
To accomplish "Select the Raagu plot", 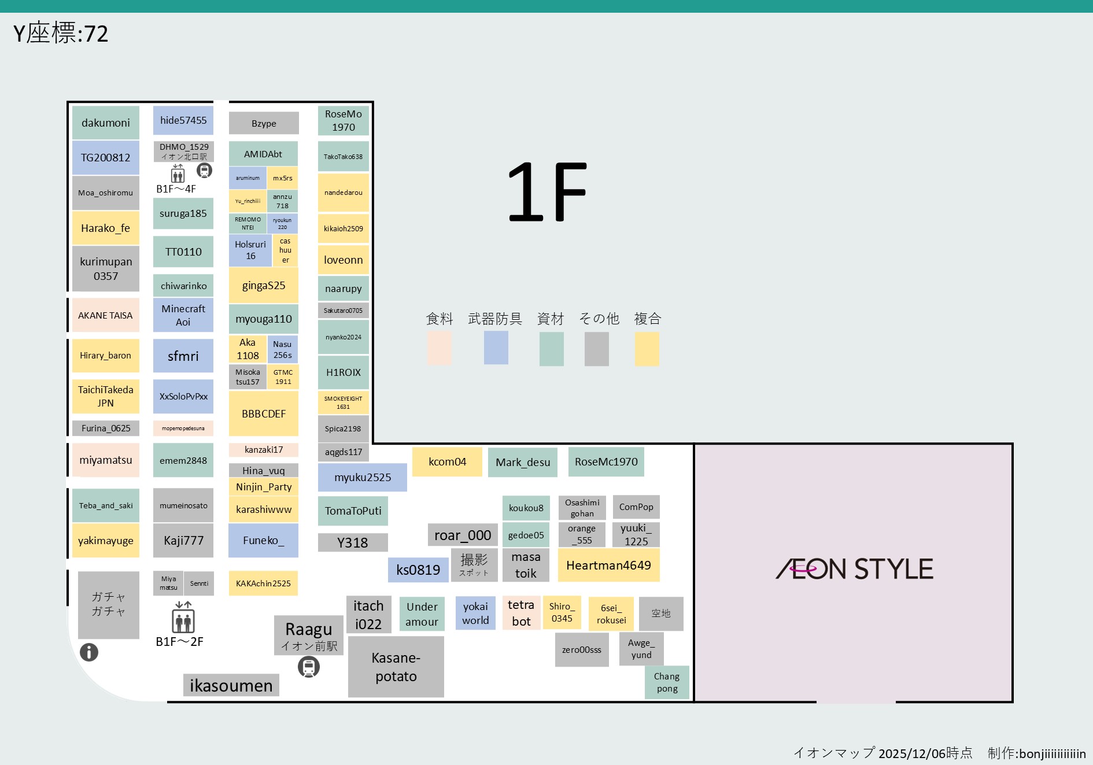I will click(x=309, y=634).
